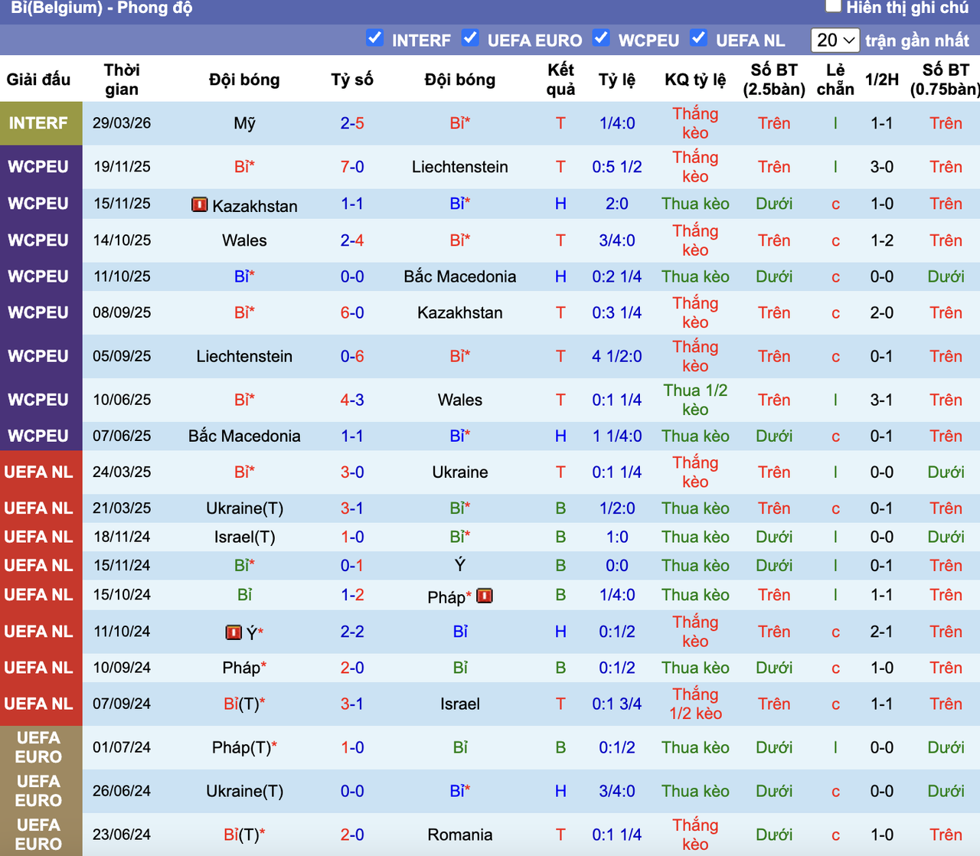
Task: Click the 1-2 score against Pháp
Action: click(352, 594)
